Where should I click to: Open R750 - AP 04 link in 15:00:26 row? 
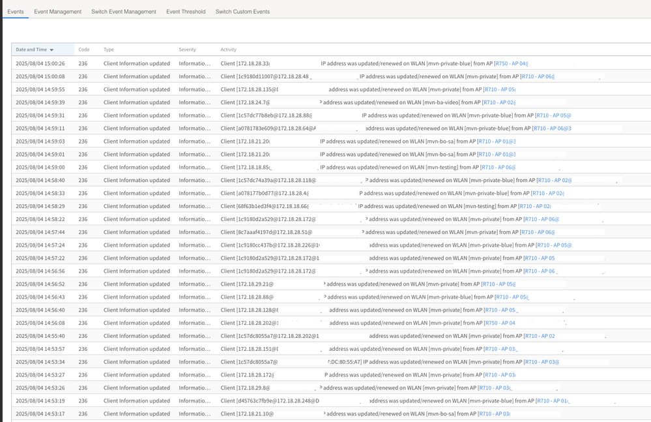point(511,63)
